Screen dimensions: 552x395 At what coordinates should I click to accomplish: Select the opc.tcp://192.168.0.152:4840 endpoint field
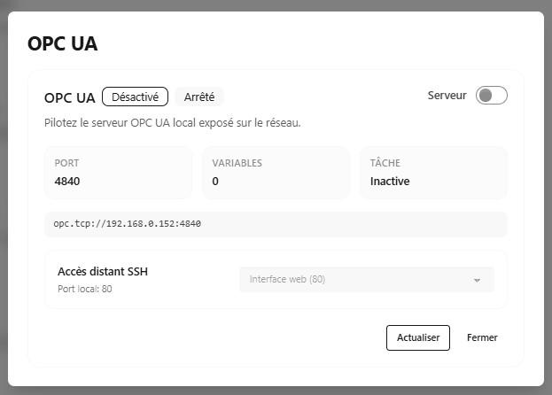point(276,224)
